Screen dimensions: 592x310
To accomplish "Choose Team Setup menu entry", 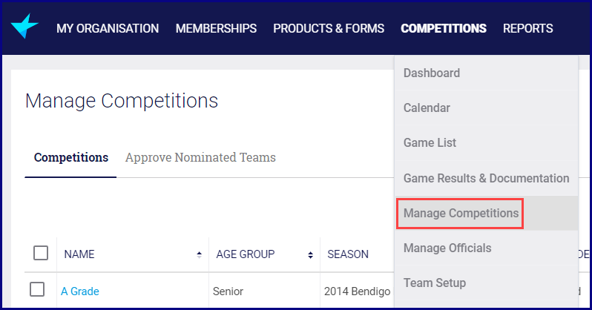I will (435, 283).
